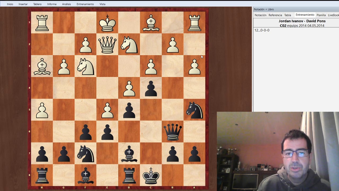
Task: Select the black bishop on d7
Action: click(129, 154)
